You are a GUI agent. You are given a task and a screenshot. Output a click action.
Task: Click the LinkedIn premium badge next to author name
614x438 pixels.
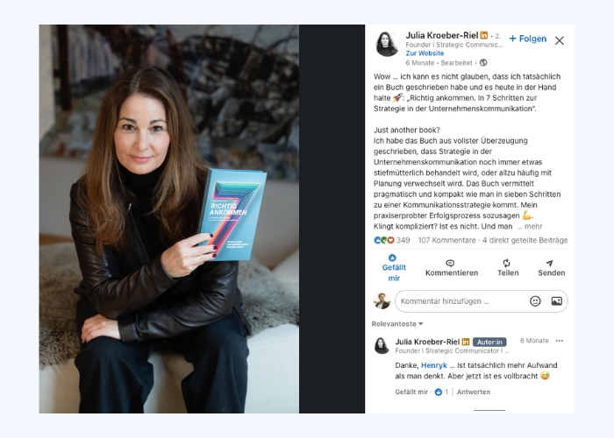click(484, 35)
